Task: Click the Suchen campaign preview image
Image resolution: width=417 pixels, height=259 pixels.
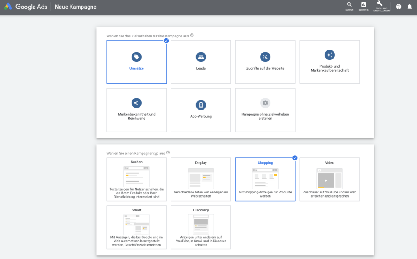Action: tap(136, 176)
